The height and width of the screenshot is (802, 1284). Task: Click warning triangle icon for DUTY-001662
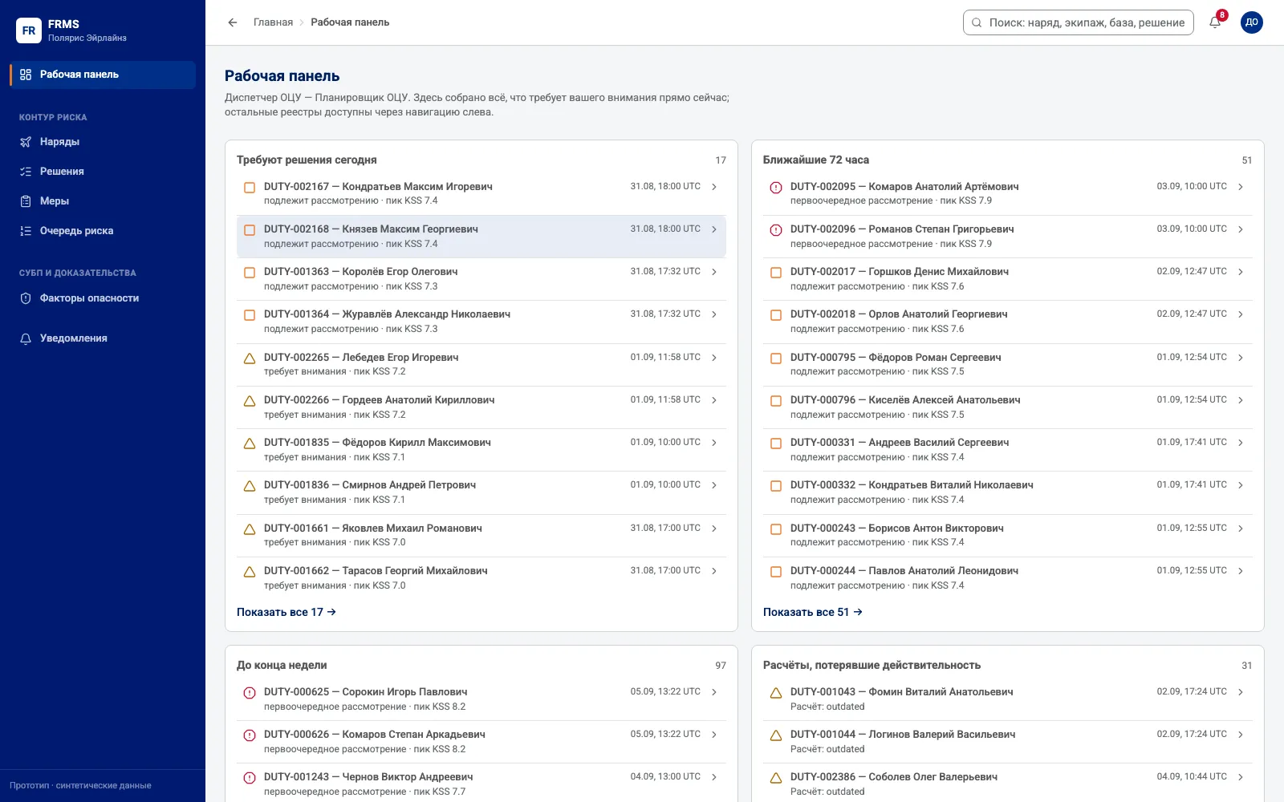[x=250, y=572]
